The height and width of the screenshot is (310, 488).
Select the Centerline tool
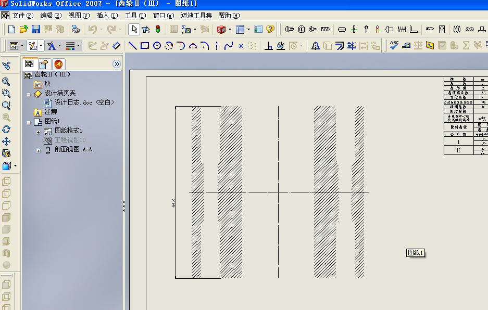[217, 46]
